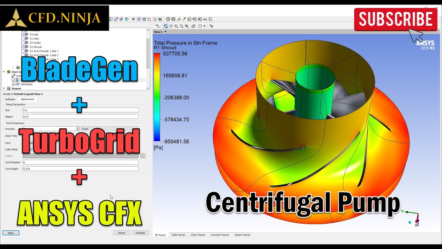The width and height of the screenshot is (442, 249).
Task: Insert a Chart using toolbar icon
Action: tap(149, 19)
